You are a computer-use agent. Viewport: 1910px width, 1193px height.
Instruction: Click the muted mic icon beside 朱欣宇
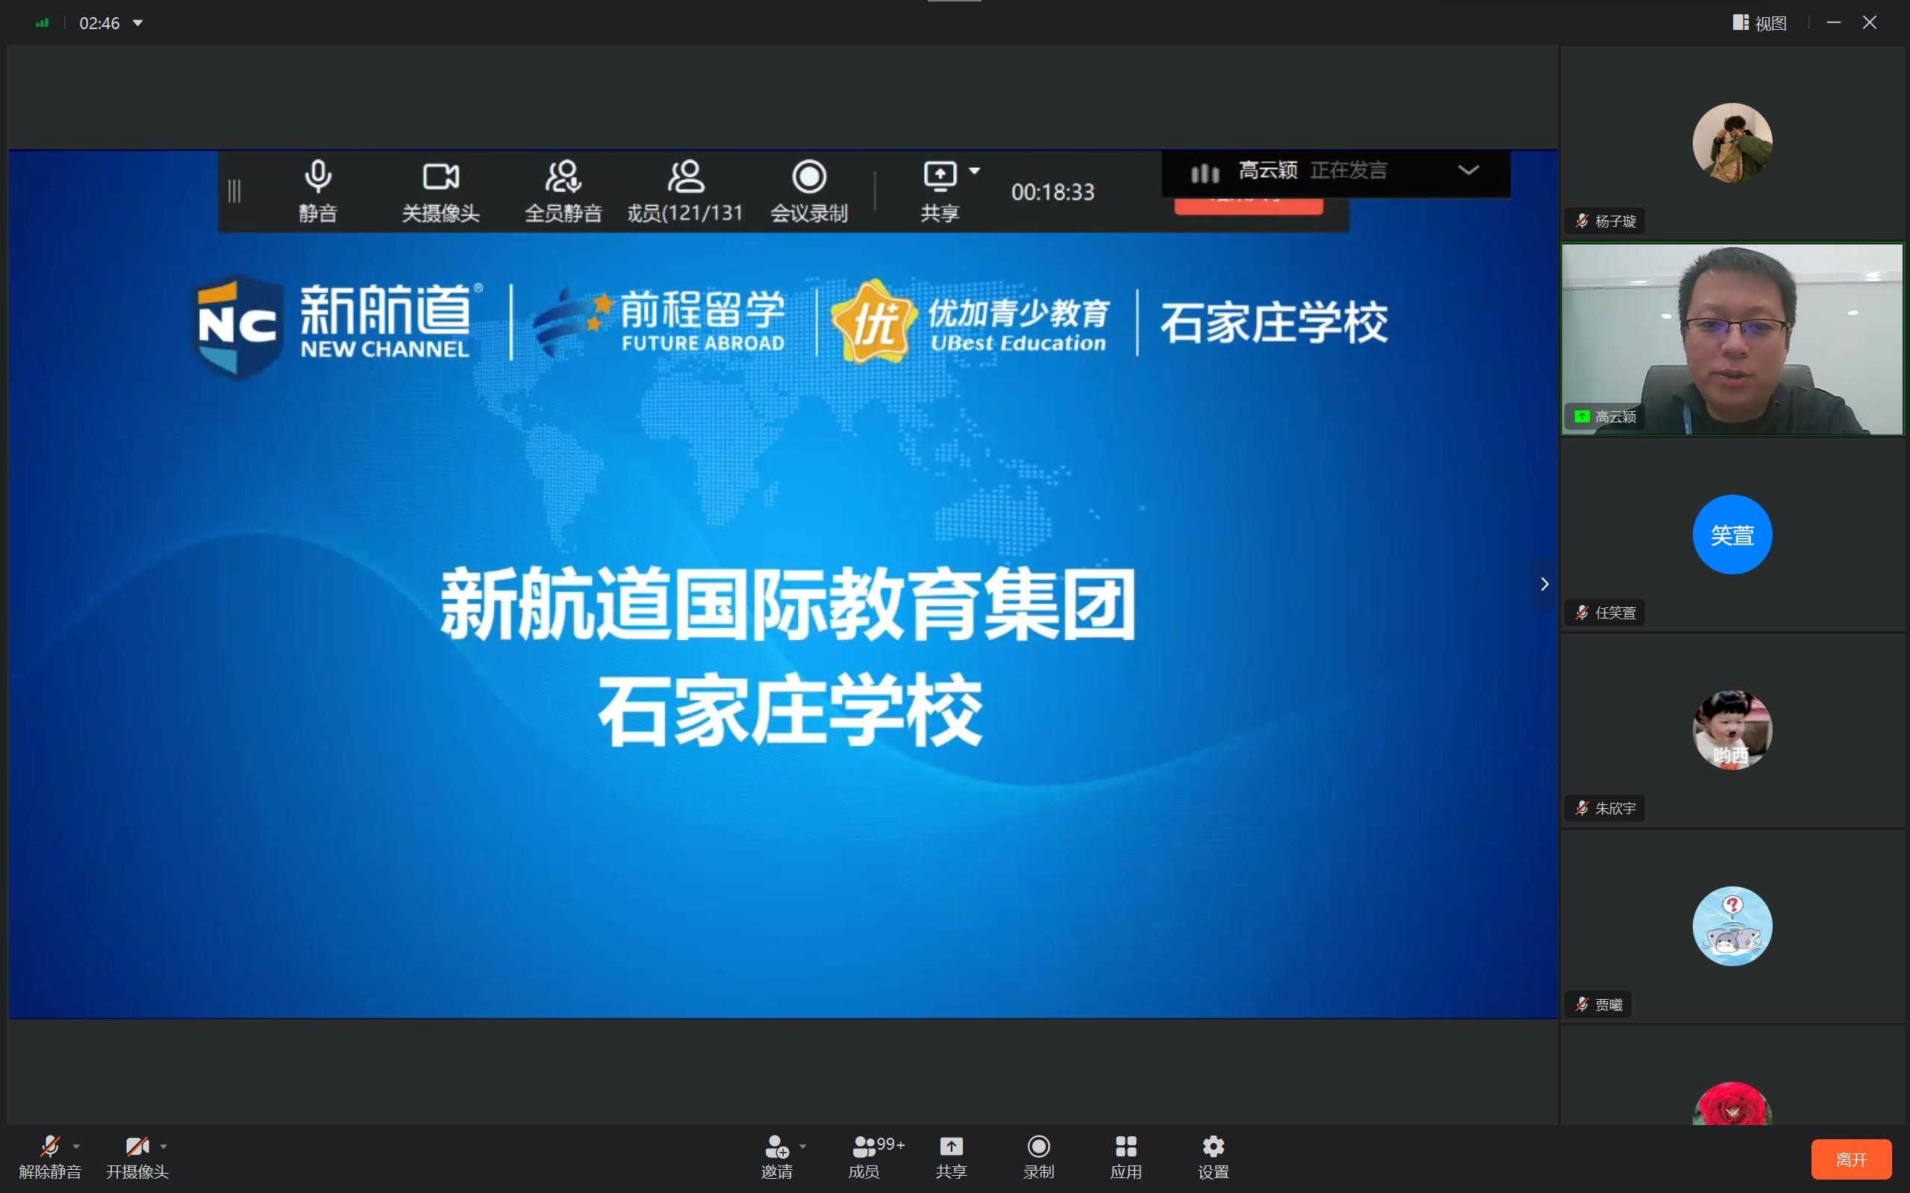point(1582,809)
